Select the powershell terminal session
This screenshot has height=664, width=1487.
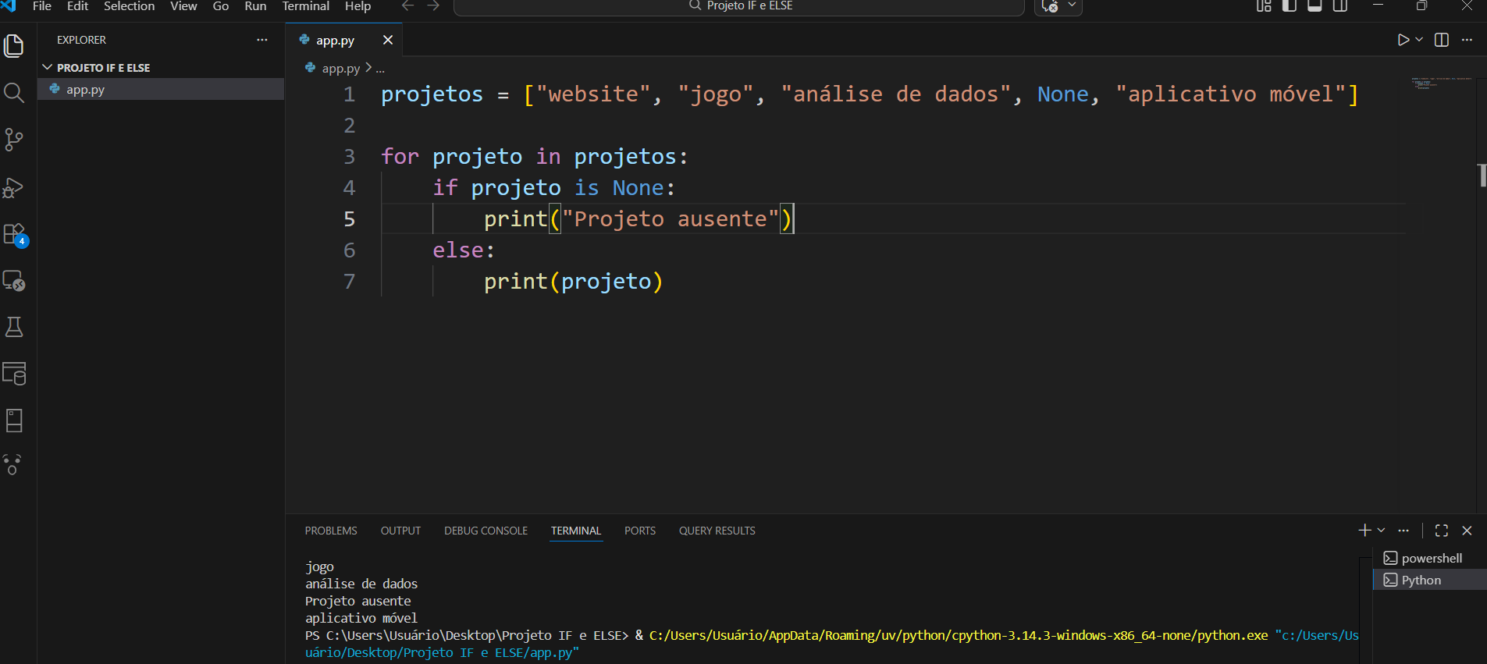(1431, 558)
